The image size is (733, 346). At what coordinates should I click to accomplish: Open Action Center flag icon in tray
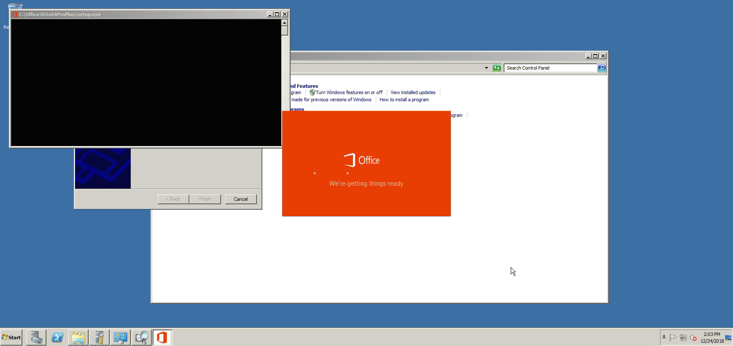pos(673,338)
